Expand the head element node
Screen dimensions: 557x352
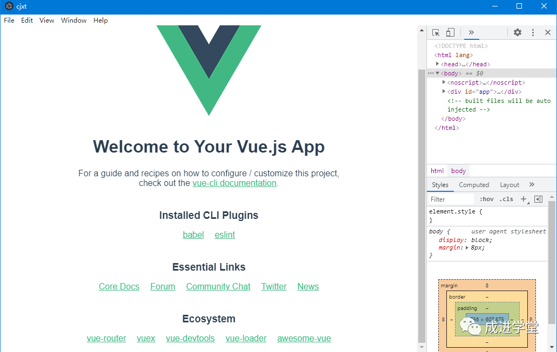coord(438,64)
